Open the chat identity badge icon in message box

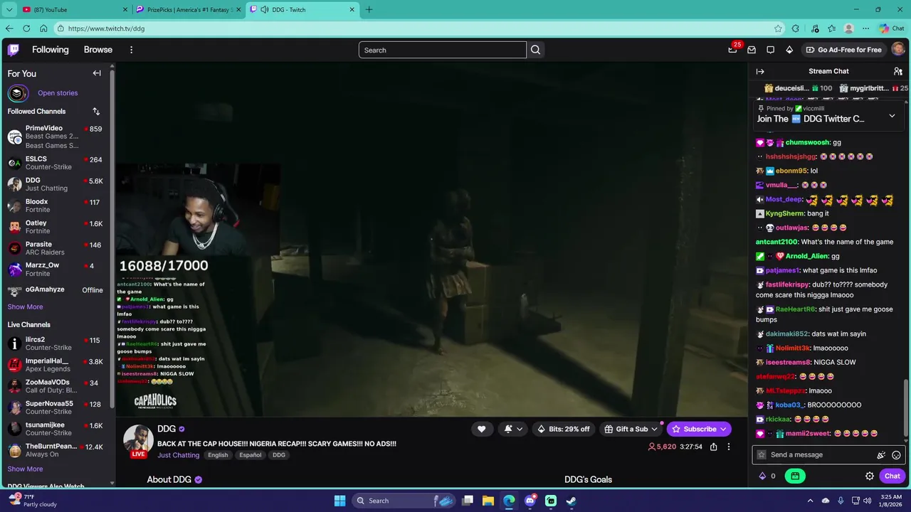(x=762, y=455)
